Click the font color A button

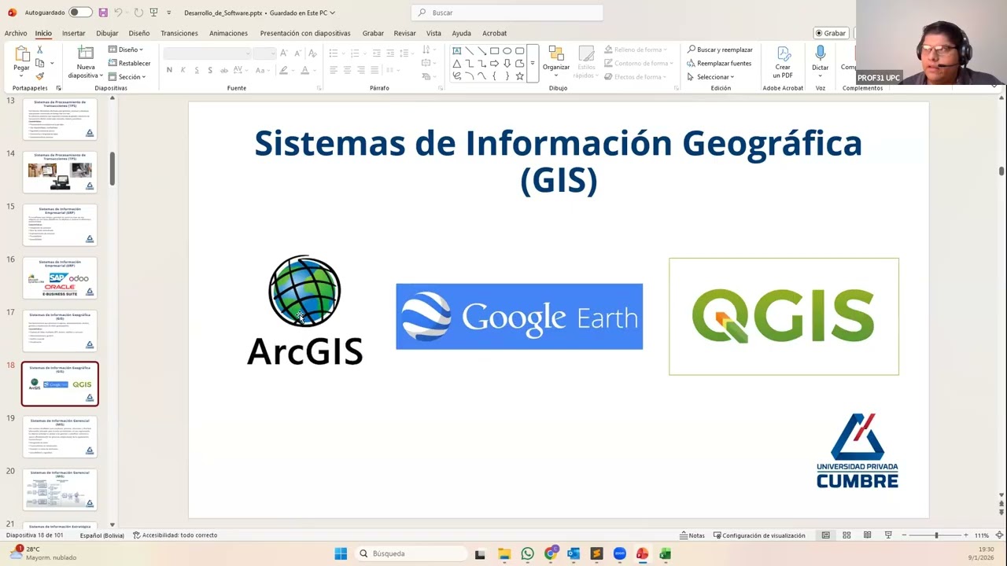304,70
